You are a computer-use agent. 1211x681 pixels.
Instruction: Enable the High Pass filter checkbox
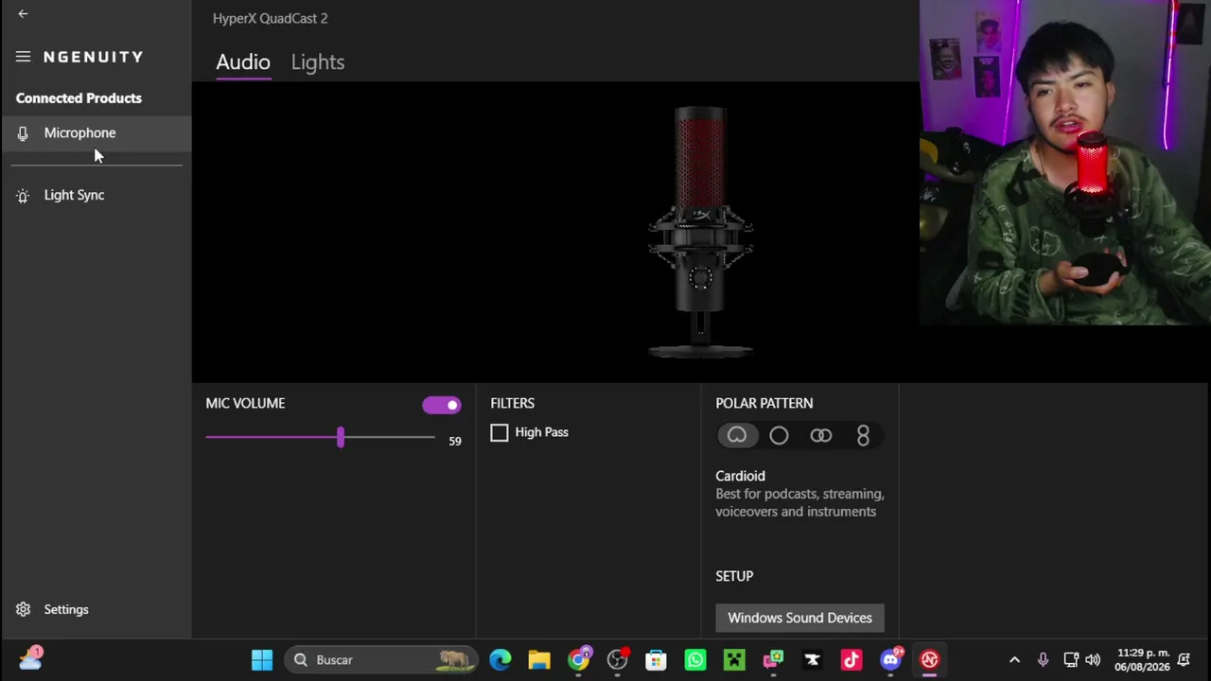click(500, 433)
